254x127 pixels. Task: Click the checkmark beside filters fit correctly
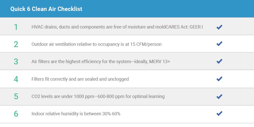[x=219, y=79]
